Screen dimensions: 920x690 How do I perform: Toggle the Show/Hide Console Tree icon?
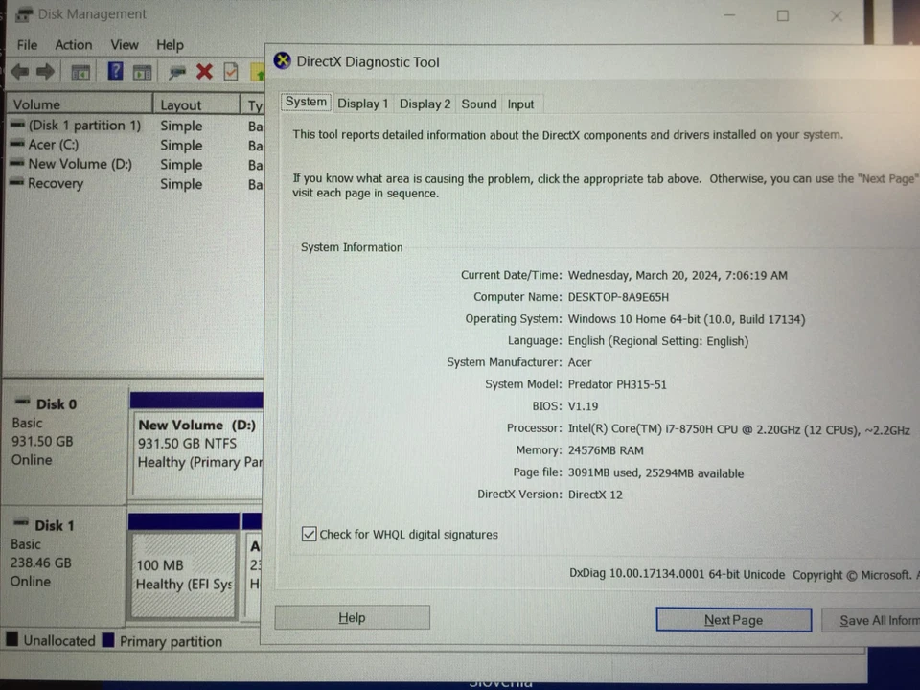click(x=80, y=71)
